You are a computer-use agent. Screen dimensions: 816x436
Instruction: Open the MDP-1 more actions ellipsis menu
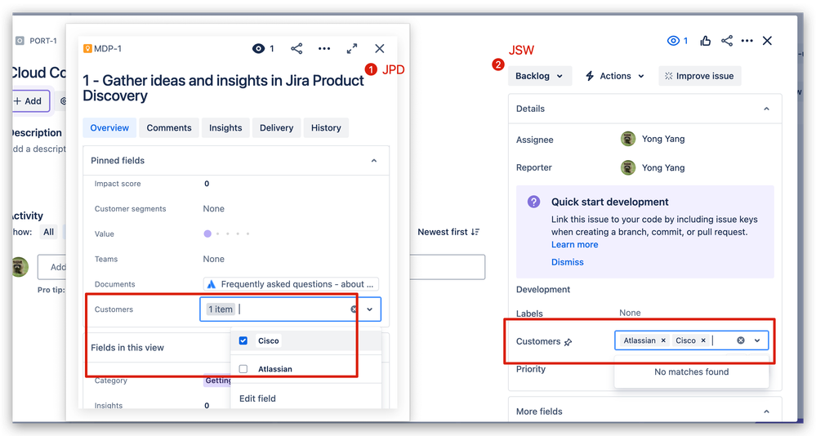[x=324, y=49]
